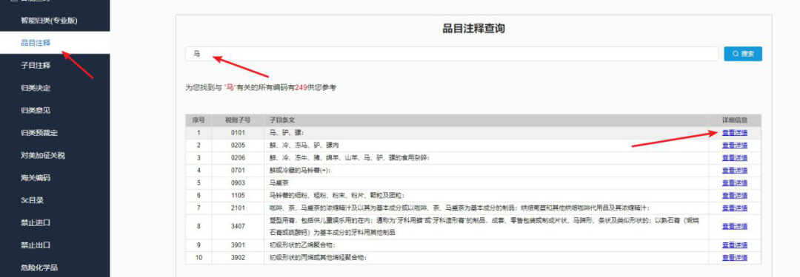View details for code 0206
The height and width of the screenshot is (277, 800).
click(735, 158)
